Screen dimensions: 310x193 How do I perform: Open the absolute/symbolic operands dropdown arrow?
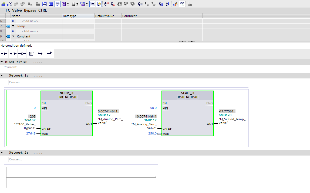pyautogui.click(x=68, y=4)
